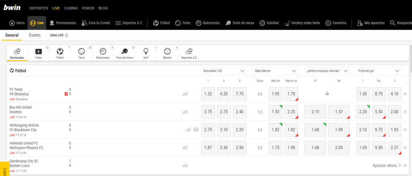Select Más de 1.53 for Box Hill match

[276, 112]
